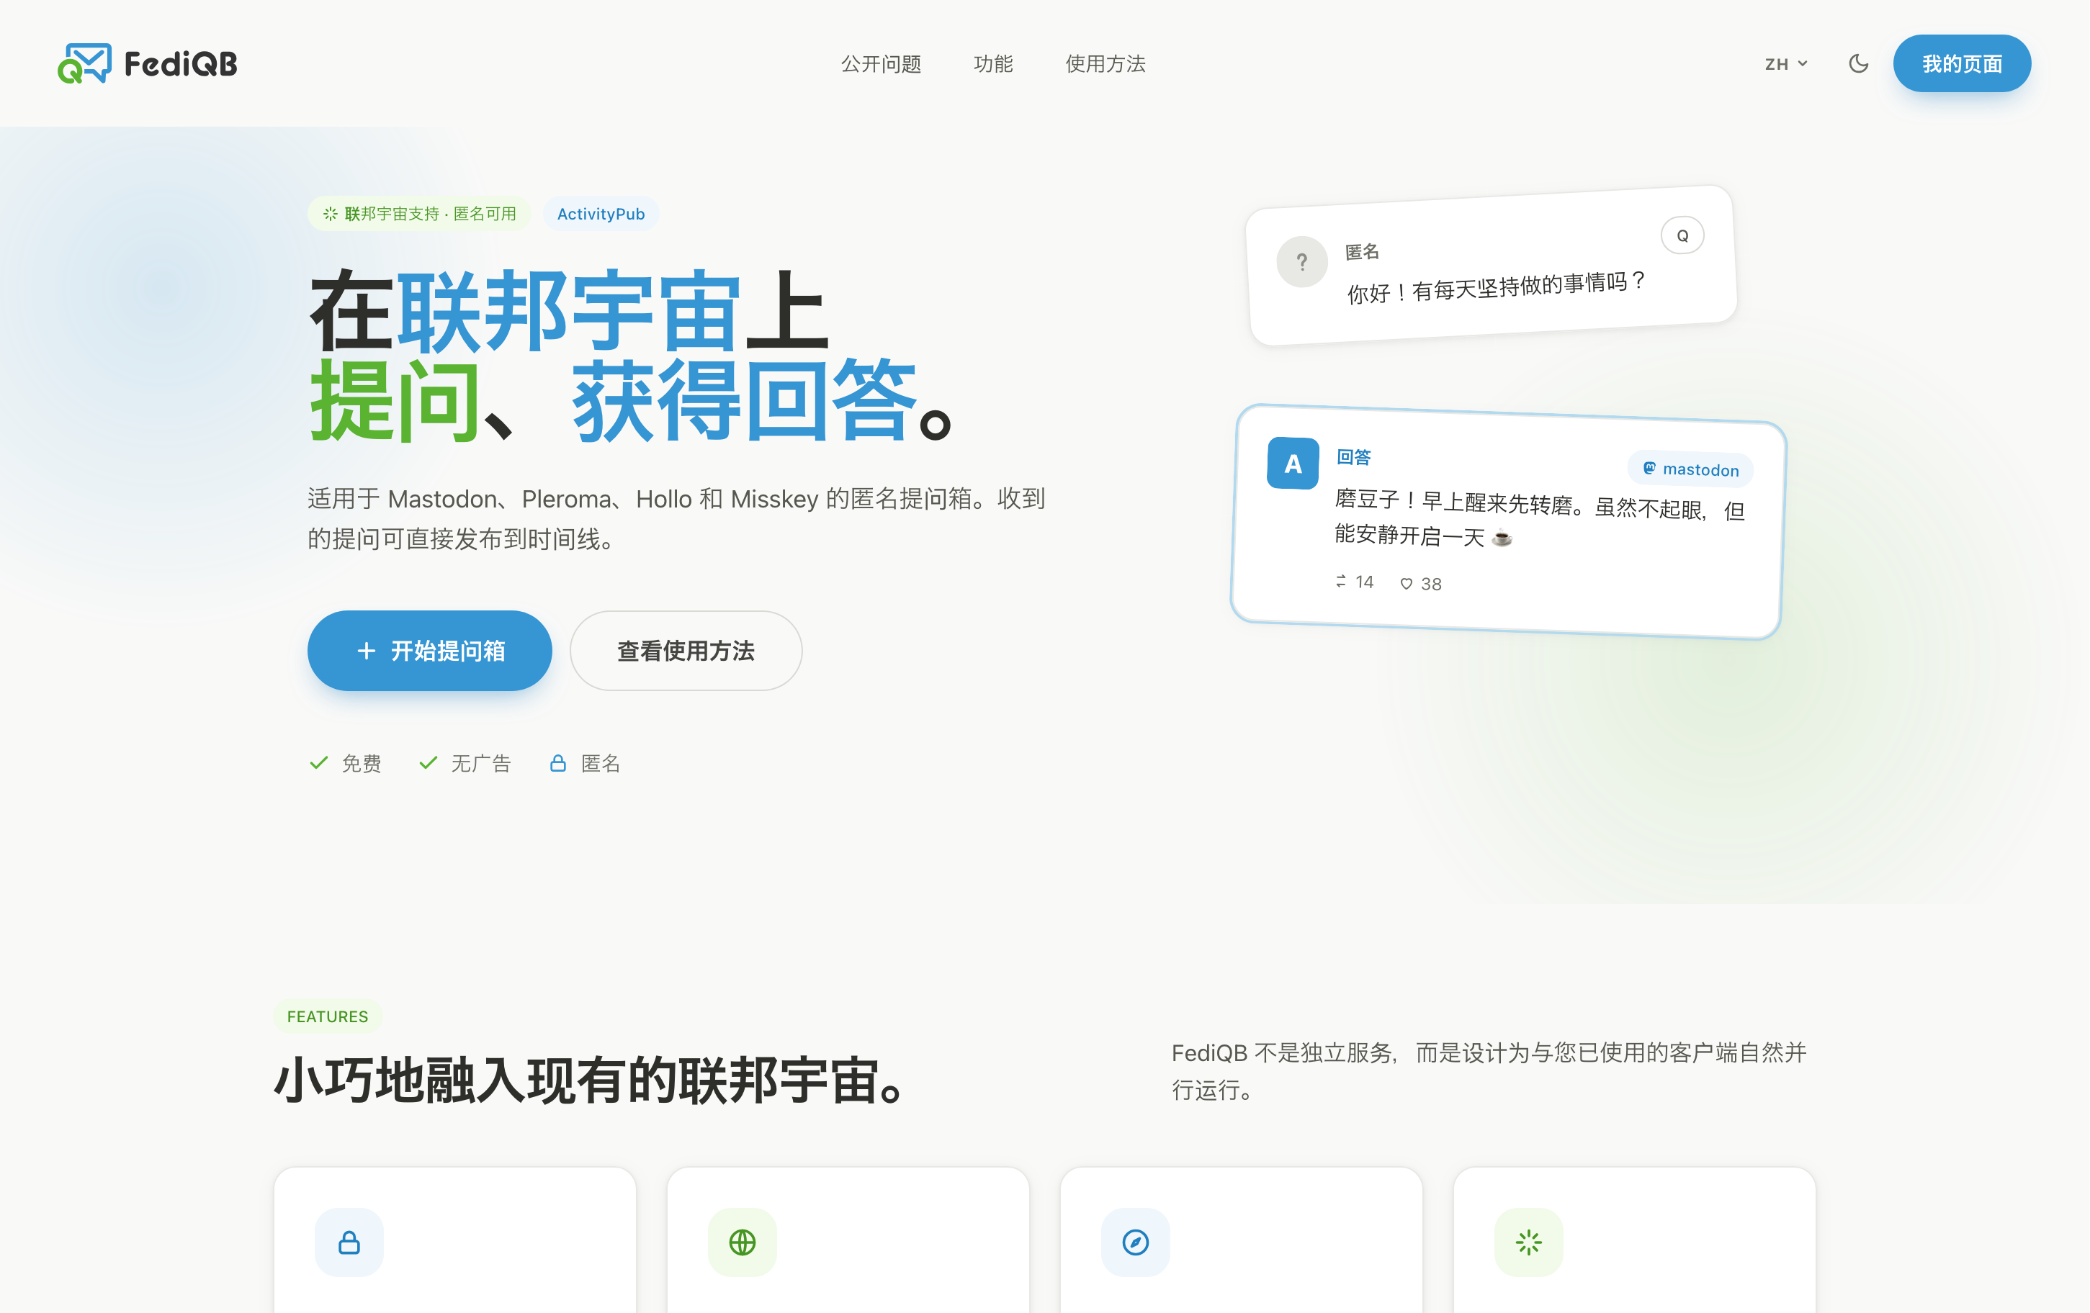Viewport: 2090px width, 1313px height.
Task: Click the heart icon beside 38
Action: click(1406, 584)
